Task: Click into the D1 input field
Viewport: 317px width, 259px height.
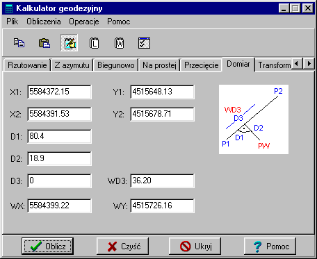Action: pos(59,136)
